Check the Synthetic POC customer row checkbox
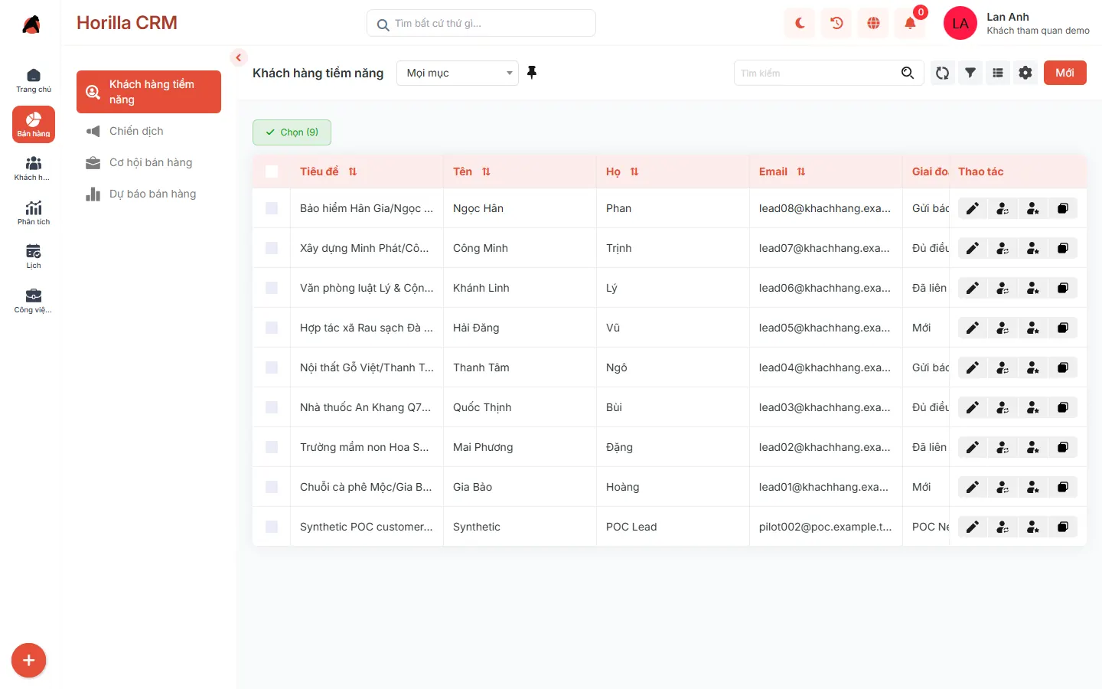The image size is (1102, 689). point(272,527)
